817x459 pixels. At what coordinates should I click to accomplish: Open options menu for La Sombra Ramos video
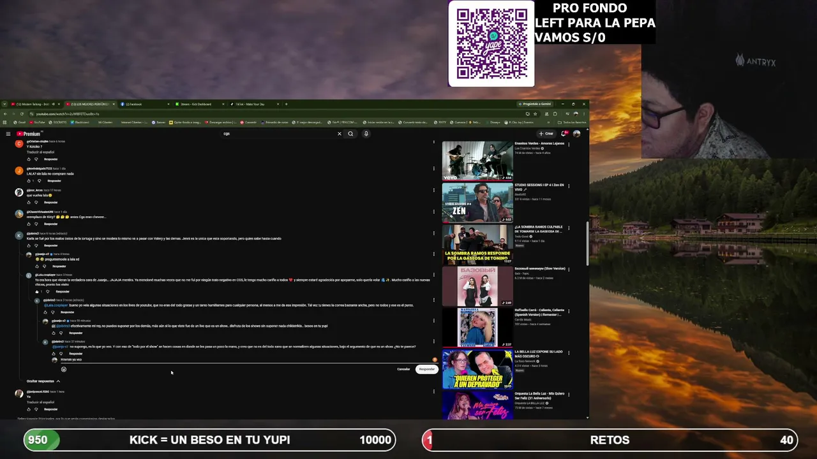click(x=569, y=228)
